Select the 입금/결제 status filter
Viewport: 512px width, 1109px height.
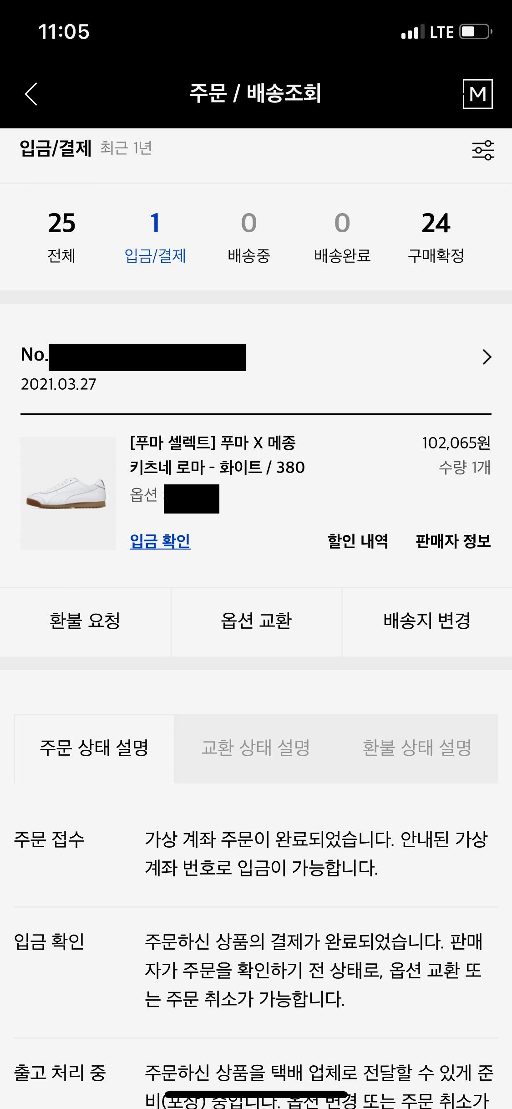(155, 237)
